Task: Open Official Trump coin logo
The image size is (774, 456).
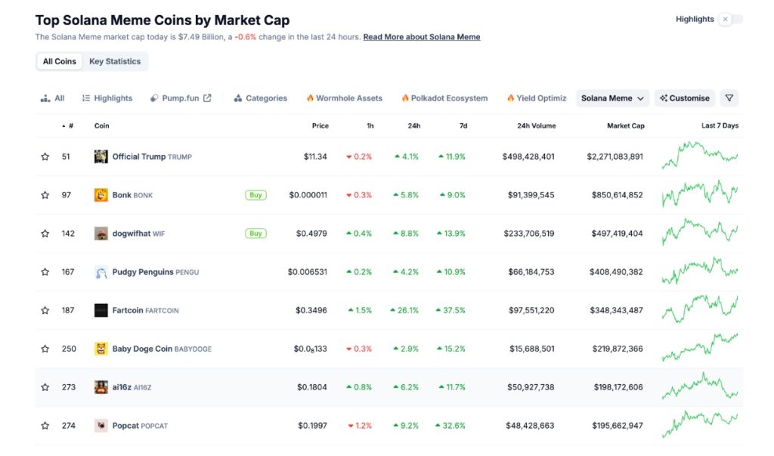Action: [x=101, y=157]
